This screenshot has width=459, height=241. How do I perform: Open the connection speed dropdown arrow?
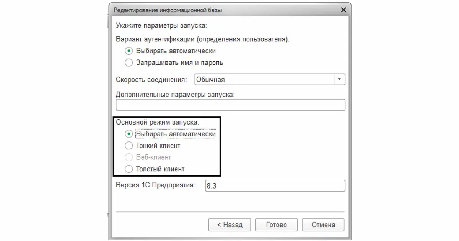[x=339, y=79]
